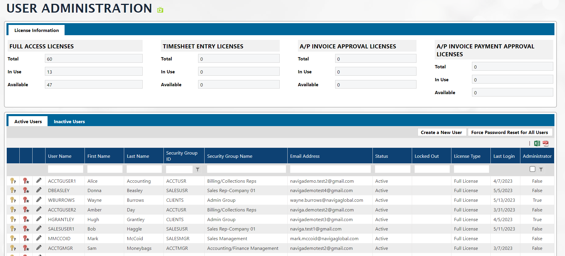The image size is (565, 256).
Task: Check the Administrator filter checkbox
Action: coord(532,169)
